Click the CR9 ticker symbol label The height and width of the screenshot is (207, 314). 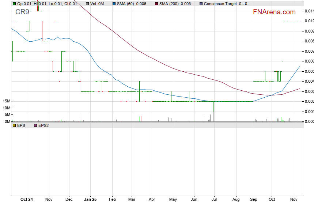pos(22,12)
